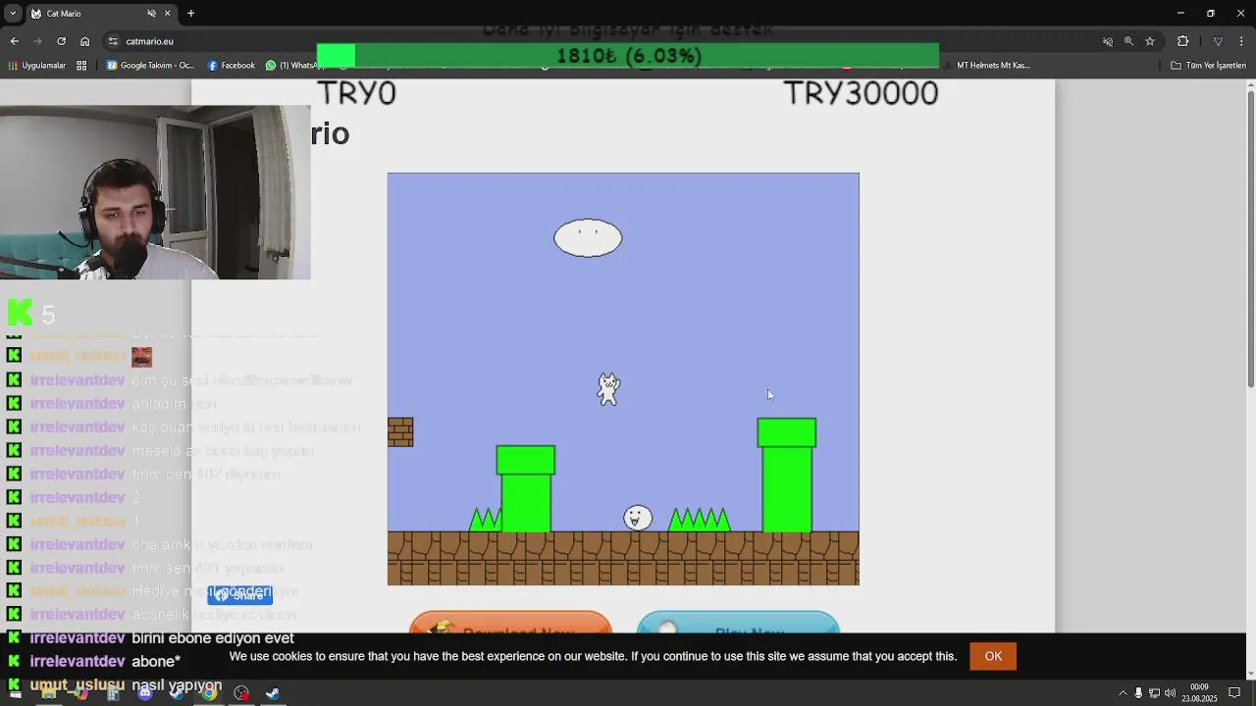The image size is (1256, 706).
Task: Open the Windows notification center
Action: coord(1234,693)
